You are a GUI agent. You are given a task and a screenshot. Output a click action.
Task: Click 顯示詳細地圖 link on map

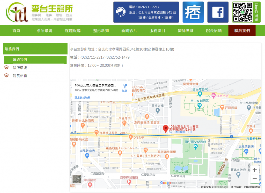click(83, 98)
